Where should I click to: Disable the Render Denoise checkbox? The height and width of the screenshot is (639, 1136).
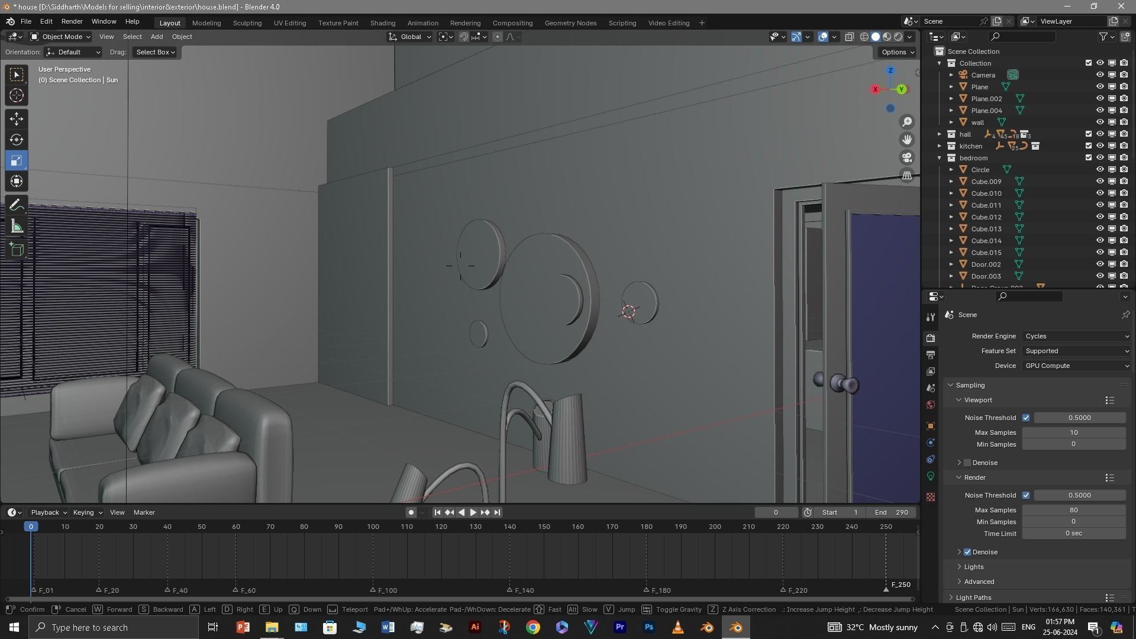tap(968, 552)
